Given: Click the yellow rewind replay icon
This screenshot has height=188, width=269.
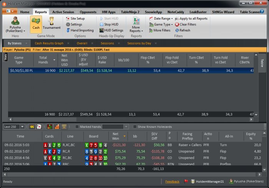Looking at the screenshot, I should [32, 127].
